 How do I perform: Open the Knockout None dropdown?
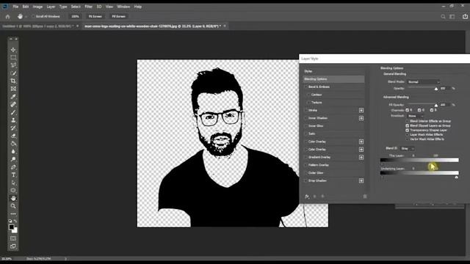click(x=415, y=116)
